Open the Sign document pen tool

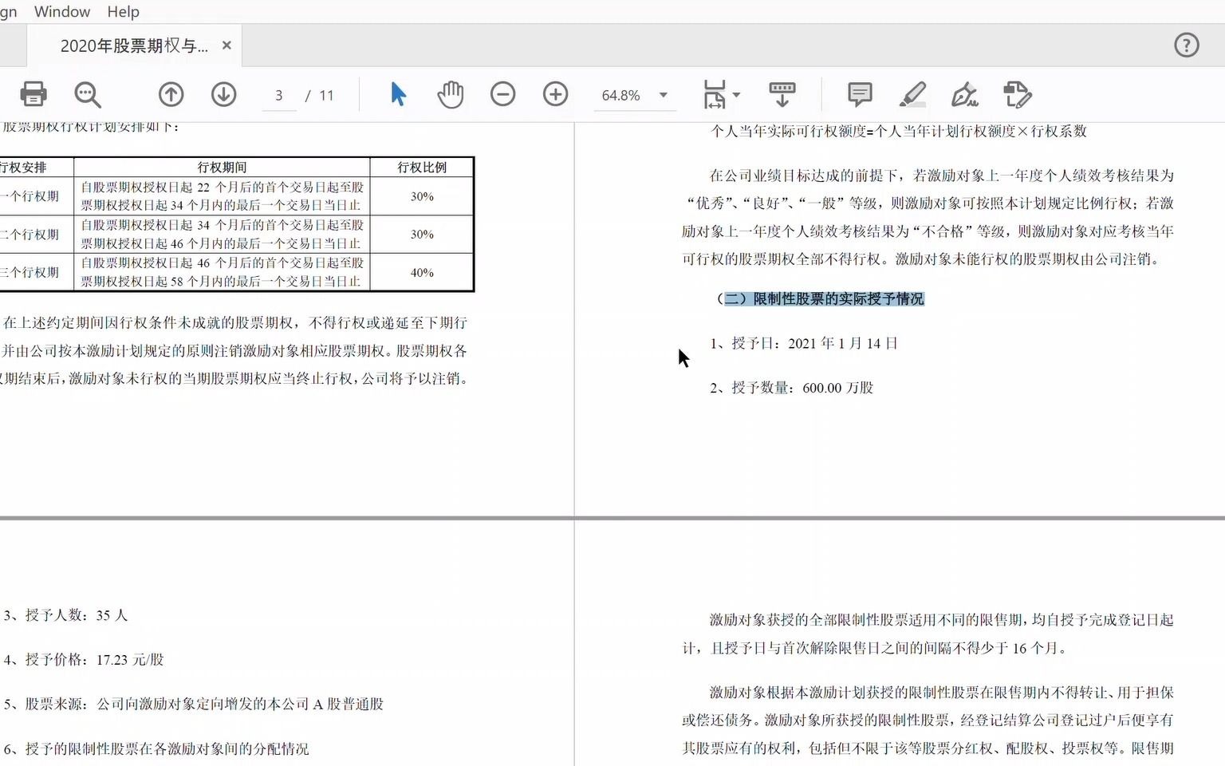pos(965,94)
